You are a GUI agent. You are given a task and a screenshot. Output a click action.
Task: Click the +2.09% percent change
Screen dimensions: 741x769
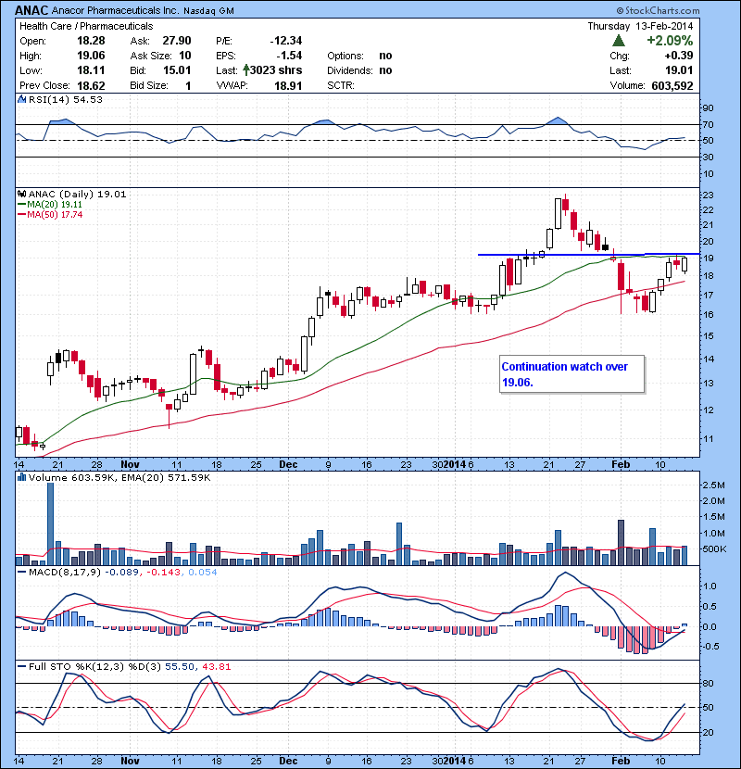point(670,40)
